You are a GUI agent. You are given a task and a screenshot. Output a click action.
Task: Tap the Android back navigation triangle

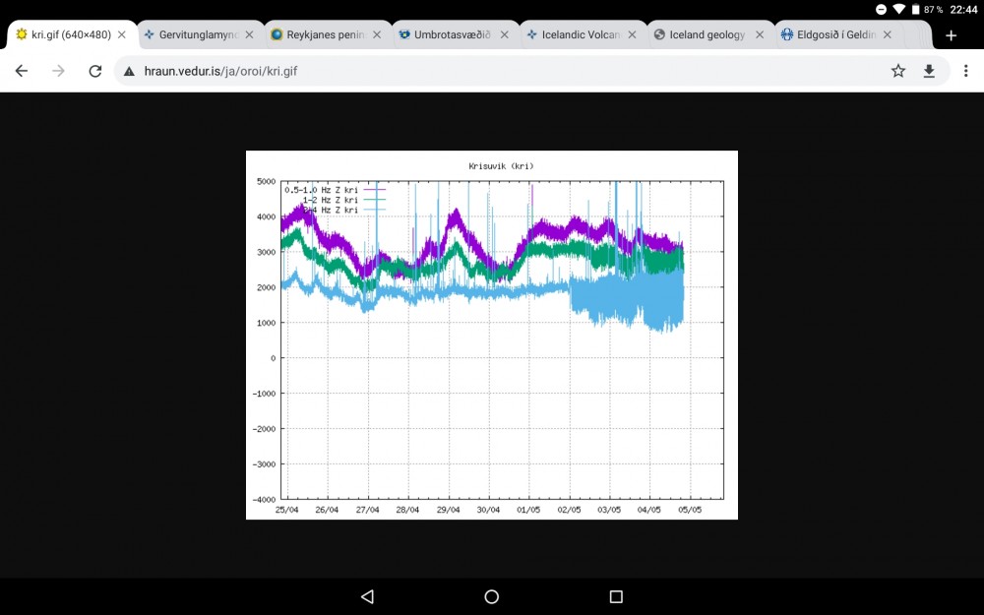366,596
